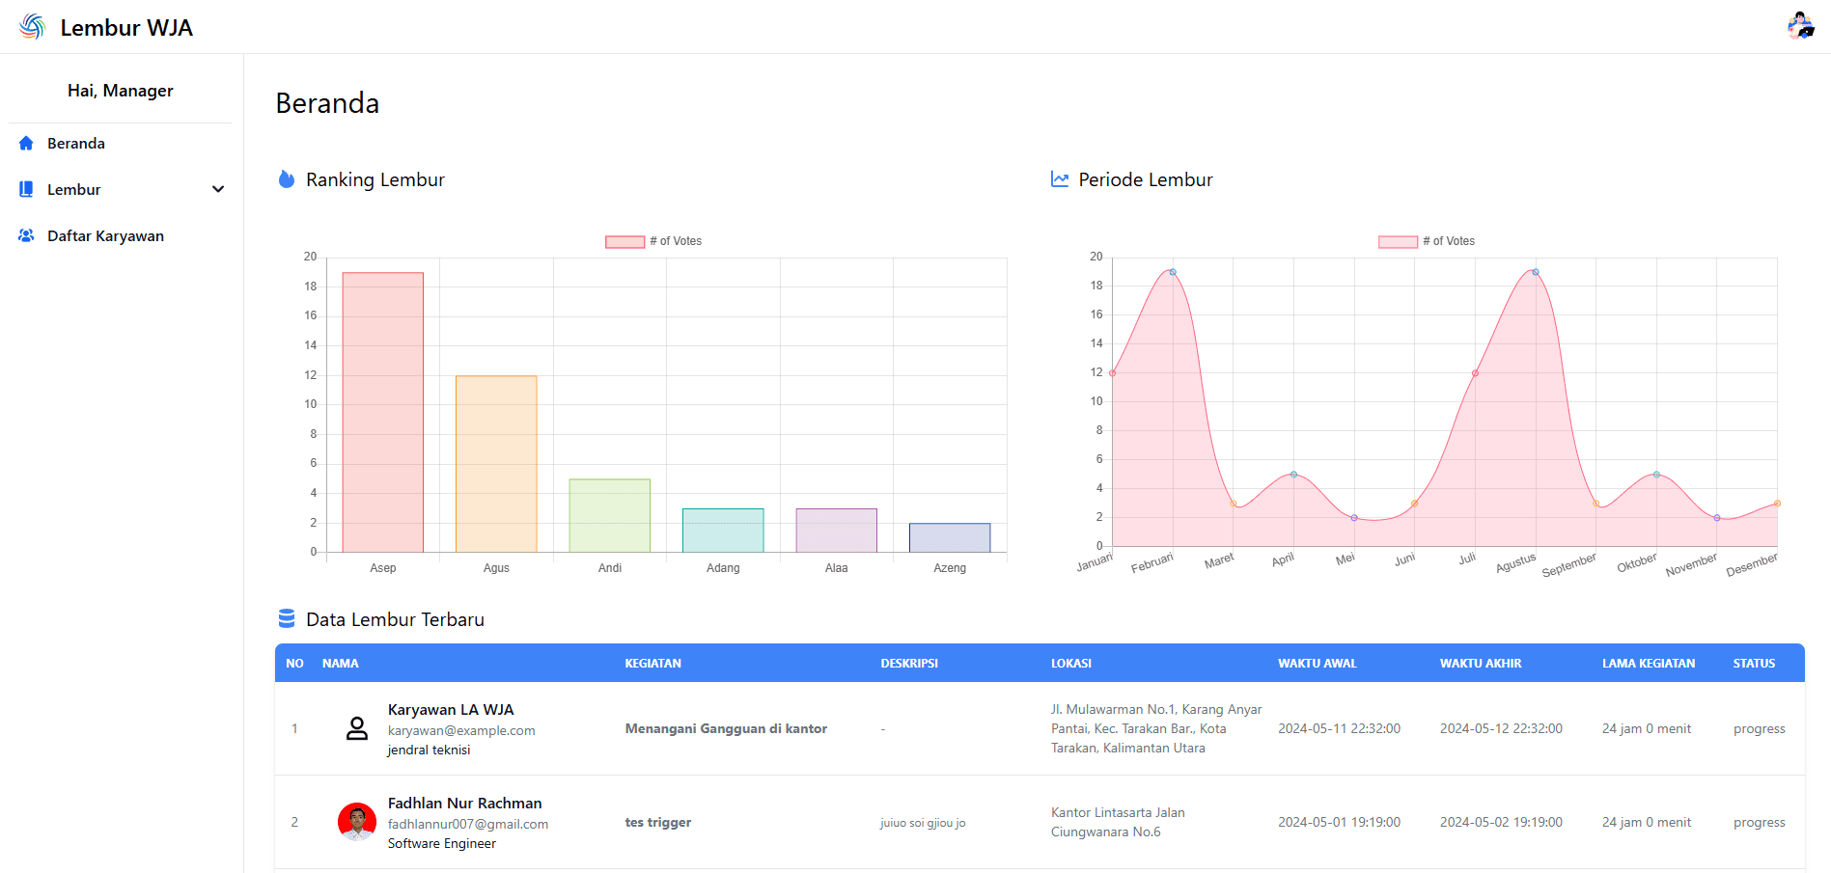Click the Asep bar in ranking chart
The height and width of the screenshot is (873, 1831).
tap(383, 412)
